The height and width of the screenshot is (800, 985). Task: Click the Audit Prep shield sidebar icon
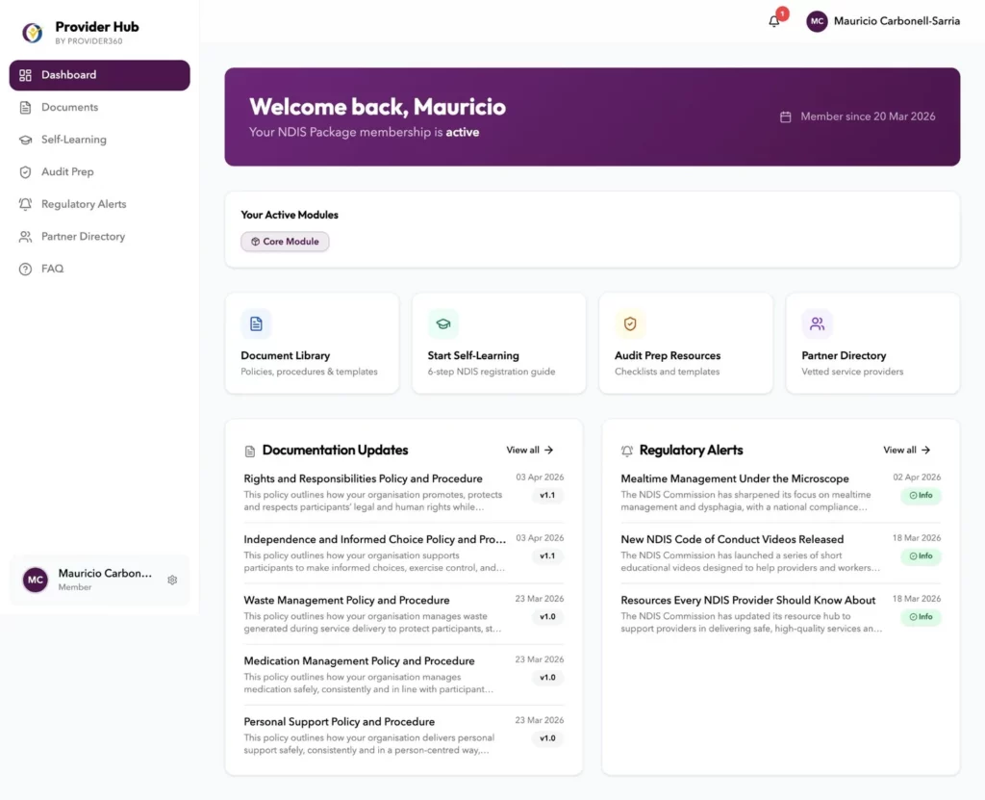25,172
